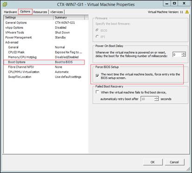Click the vSphere icon in the title bar

pyautogui.click(x=5, y=4)
